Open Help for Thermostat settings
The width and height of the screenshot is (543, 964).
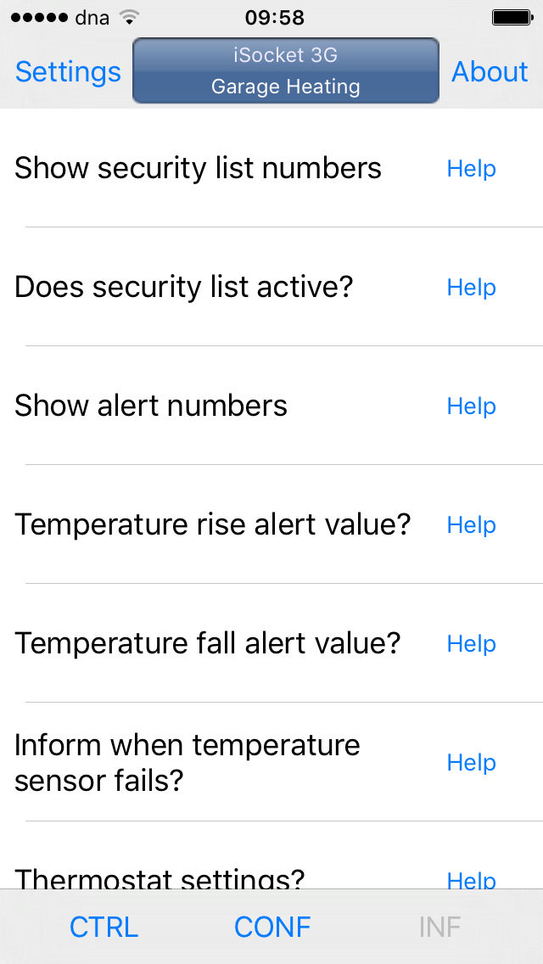point(471,881)
